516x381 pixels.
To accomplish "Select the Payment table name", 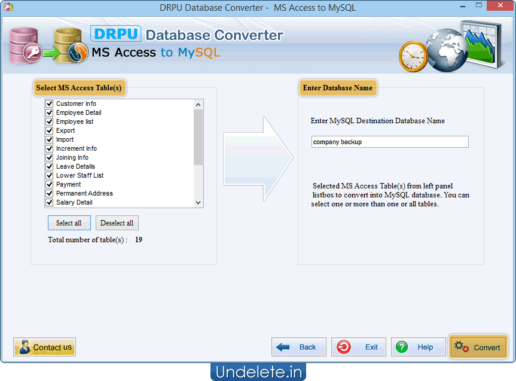I will 68,184.
